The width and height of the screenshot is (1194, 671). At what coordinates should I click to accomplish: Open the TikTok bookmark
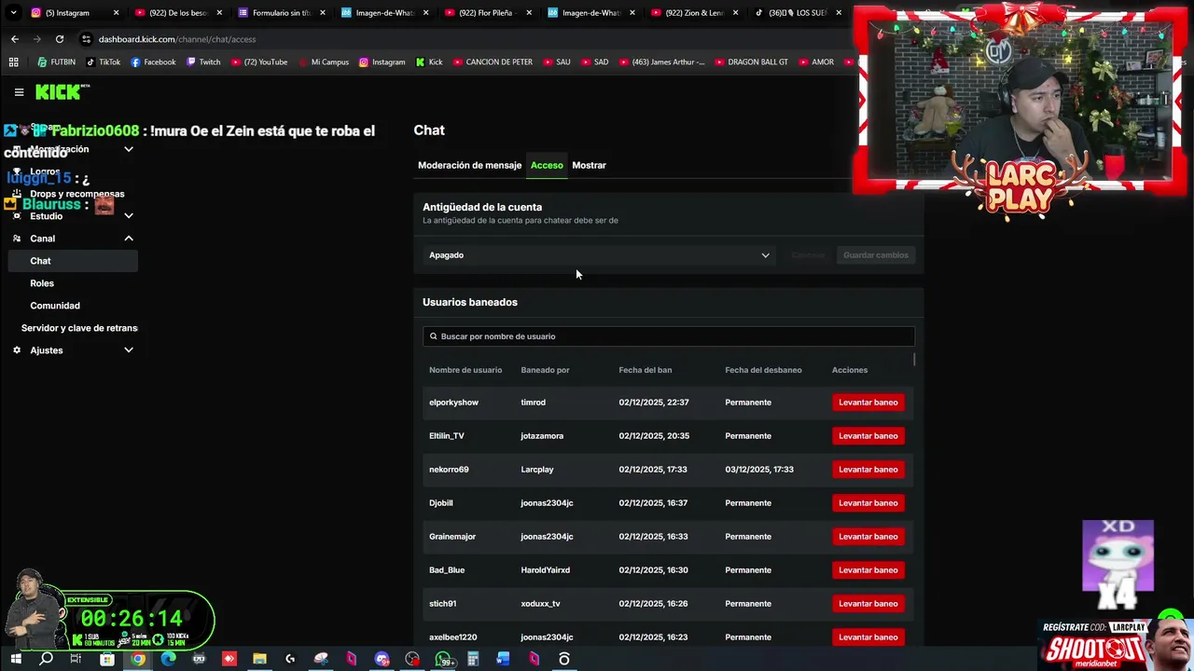pos(104,62)
